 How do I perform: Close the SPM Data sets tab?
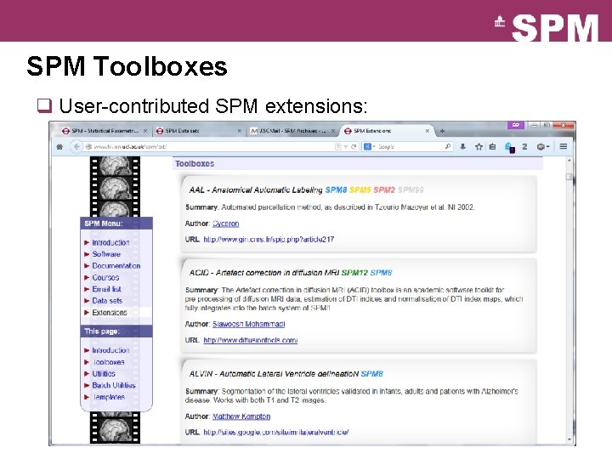click(x=240, y=131)
